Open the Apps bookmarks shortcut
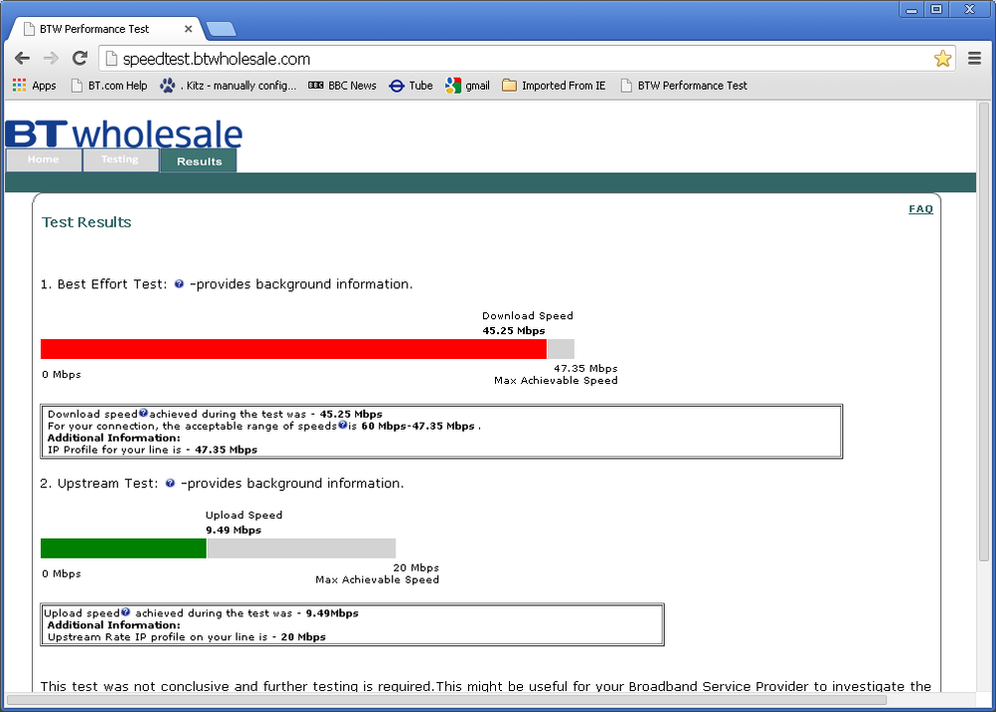Screen dimensions: 996x712 pos(34,85)
